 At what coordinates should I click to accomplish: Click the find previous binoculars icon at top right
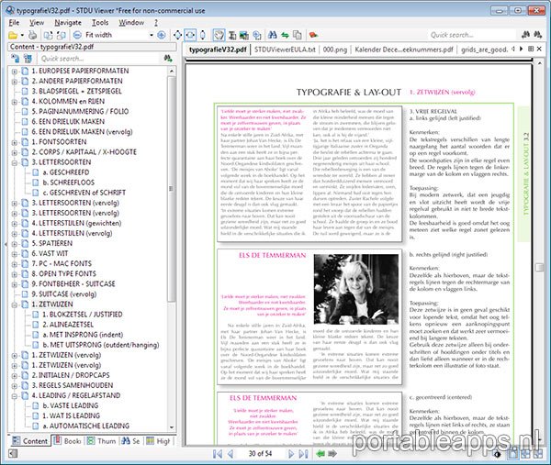[525, 34]
